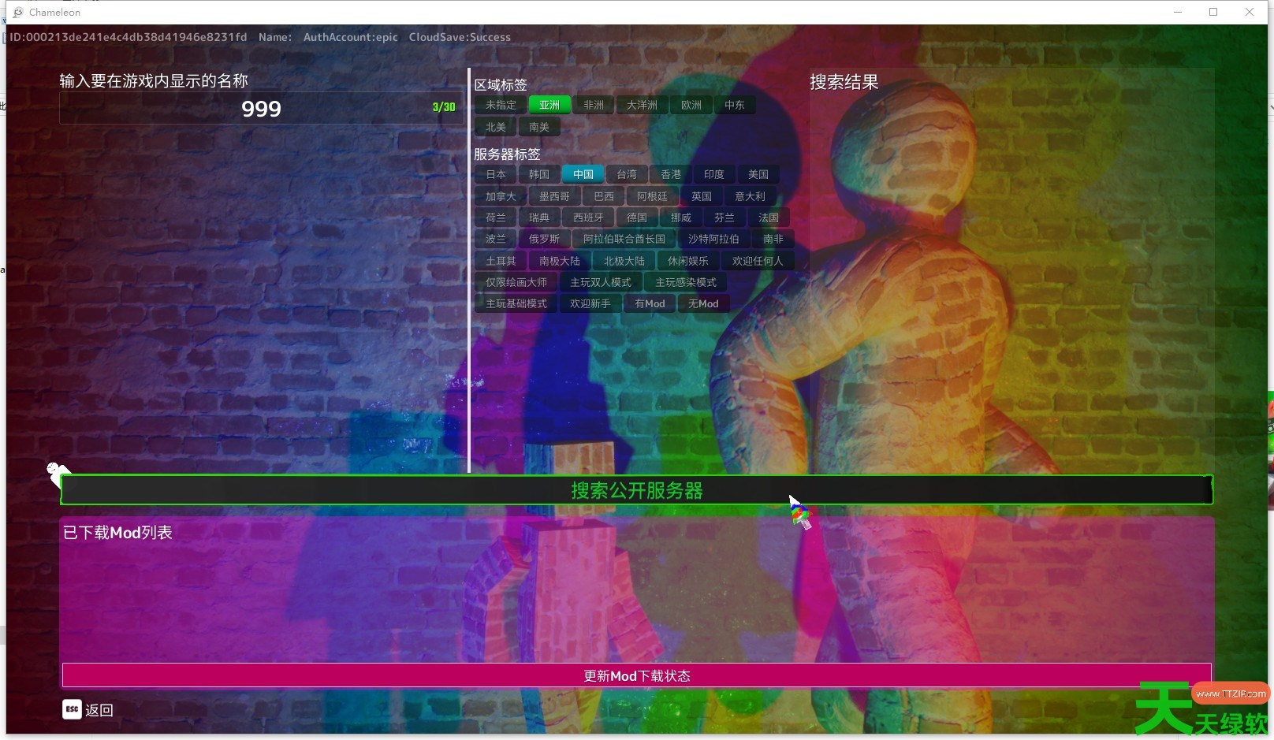Toggle the 俄罗斯 server tag
The width and height of the screenshot is (1274, 740).
pyautogui.click(x=544, y=239)
